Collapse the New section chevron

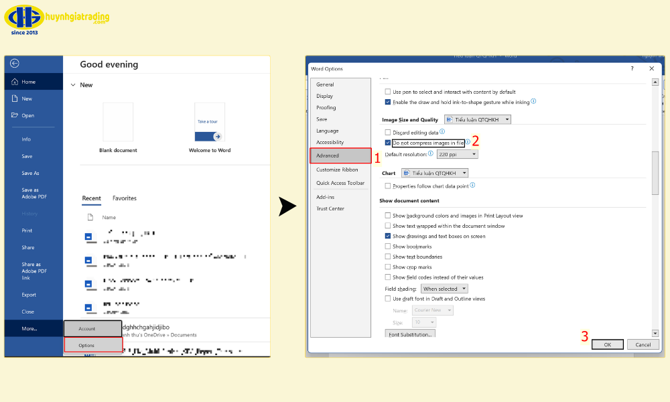point(73,85)
